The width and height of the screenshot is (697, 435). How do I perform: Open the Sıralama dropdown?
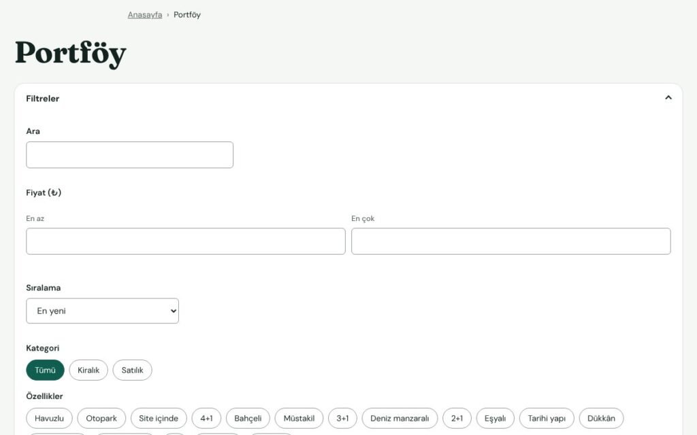102,311
